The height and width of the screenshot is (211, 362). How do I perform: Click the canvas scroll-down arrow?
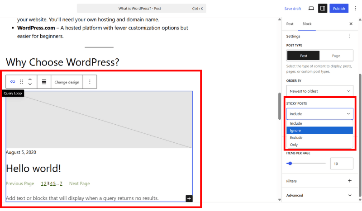280,200
